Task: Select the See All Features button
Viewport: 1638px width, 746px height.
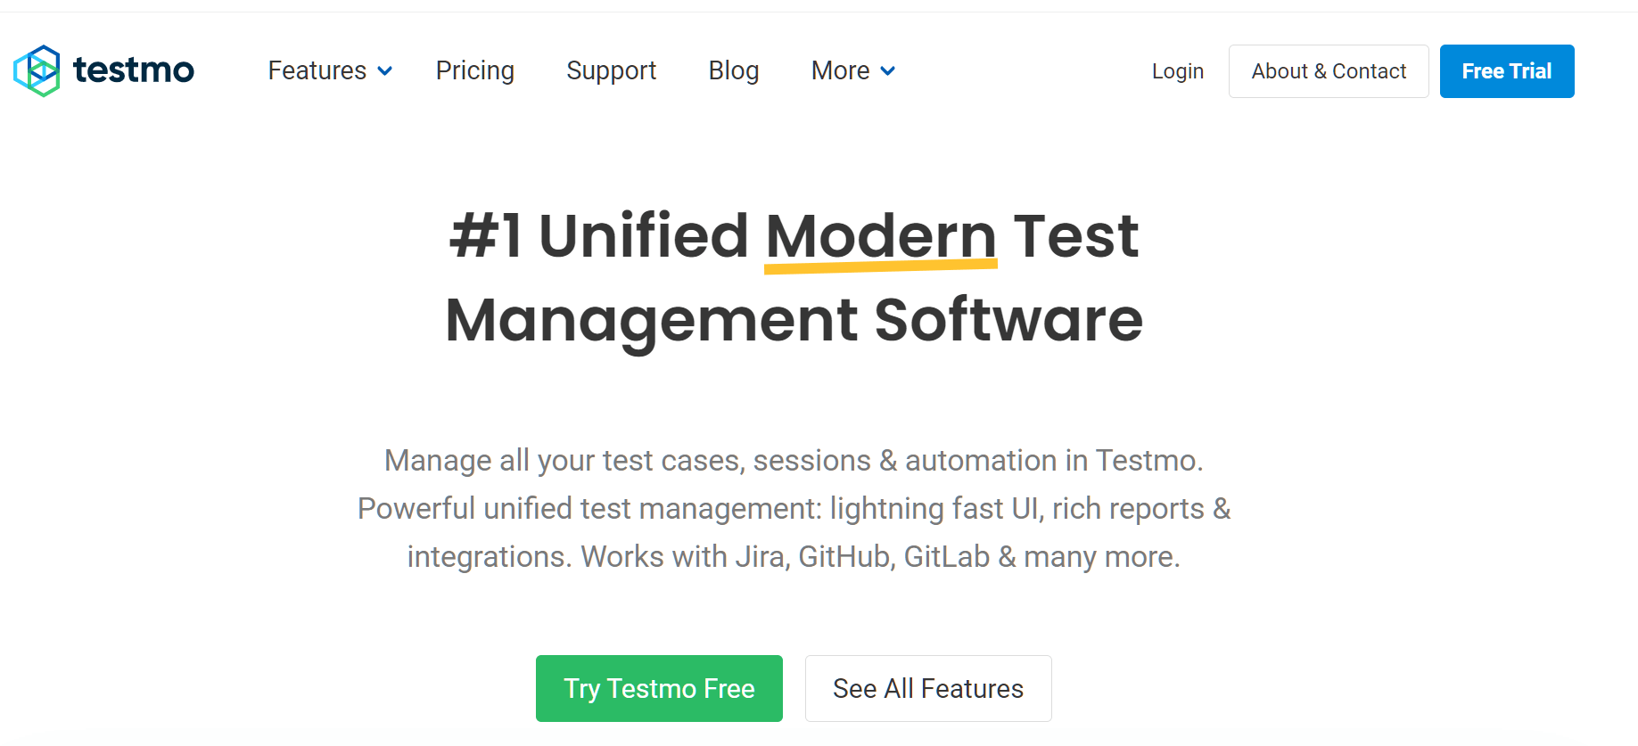Action: click(927, 688)
